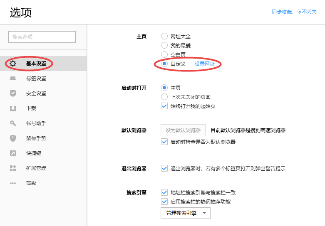Click the download arrow icon for 下载
The width and height of the screenshot is (325, 226).
pyautogui.click(x=13, y=108)
